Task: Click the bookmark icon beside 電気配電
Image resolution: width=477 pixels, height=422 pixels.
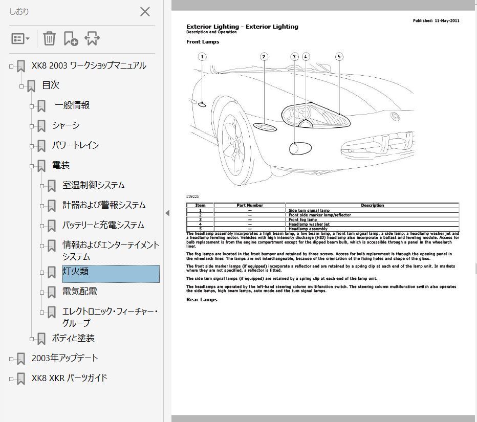Action: [x=52, y=293]
